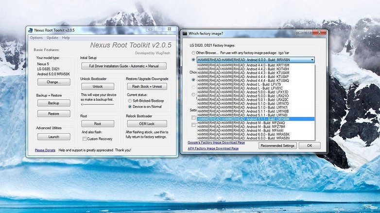Viewport: 380px width, 213px height.
Task: Pick highlighted Android 5.1.1 Build LMY48M
Action: (256, 119)
